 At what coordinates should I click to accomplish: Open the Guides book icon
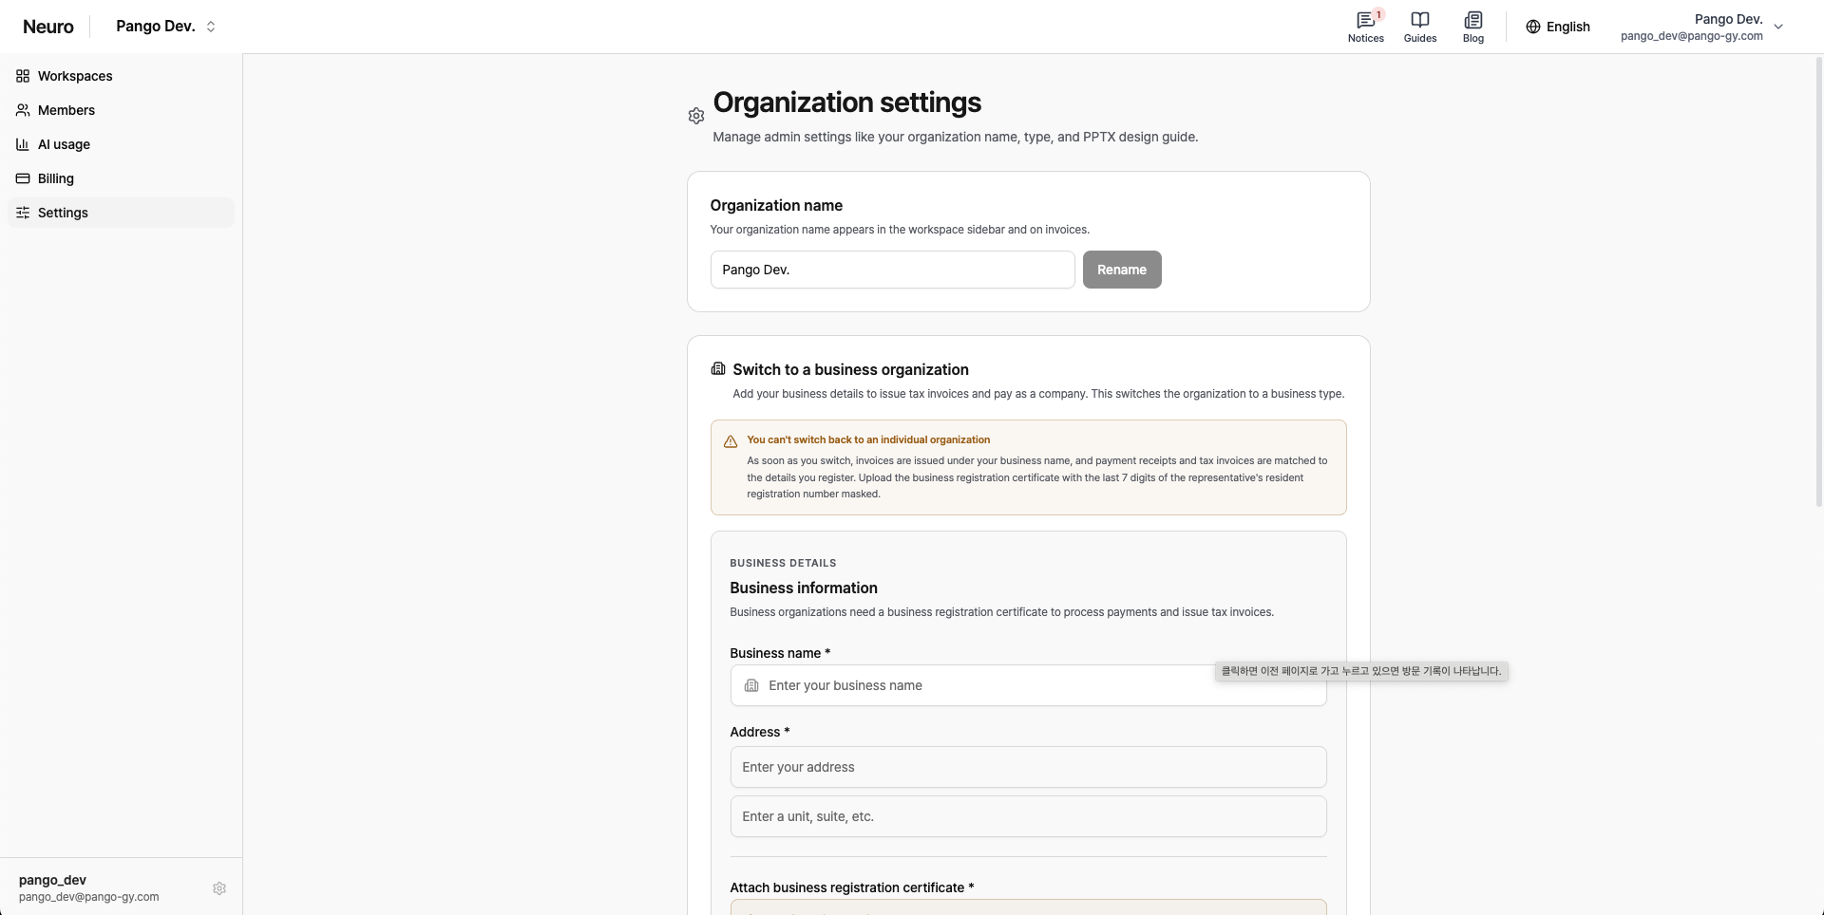[x=1420, y=20]
